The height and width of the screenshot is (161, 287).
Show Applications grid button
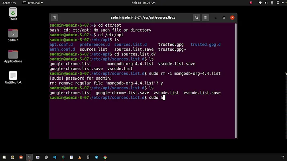pyautogui.click(x=283, y=157)
